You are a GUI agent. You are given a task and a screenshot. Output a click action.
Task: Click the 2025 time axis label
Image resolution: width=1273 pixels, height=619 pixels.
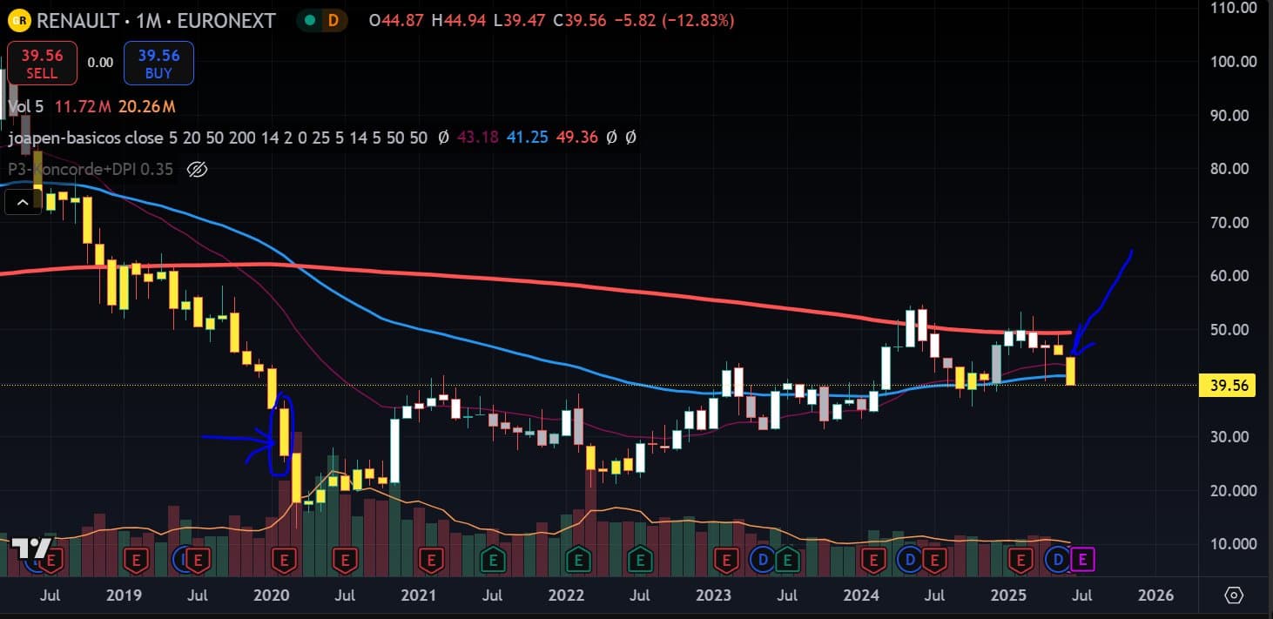click(1009, 595)
